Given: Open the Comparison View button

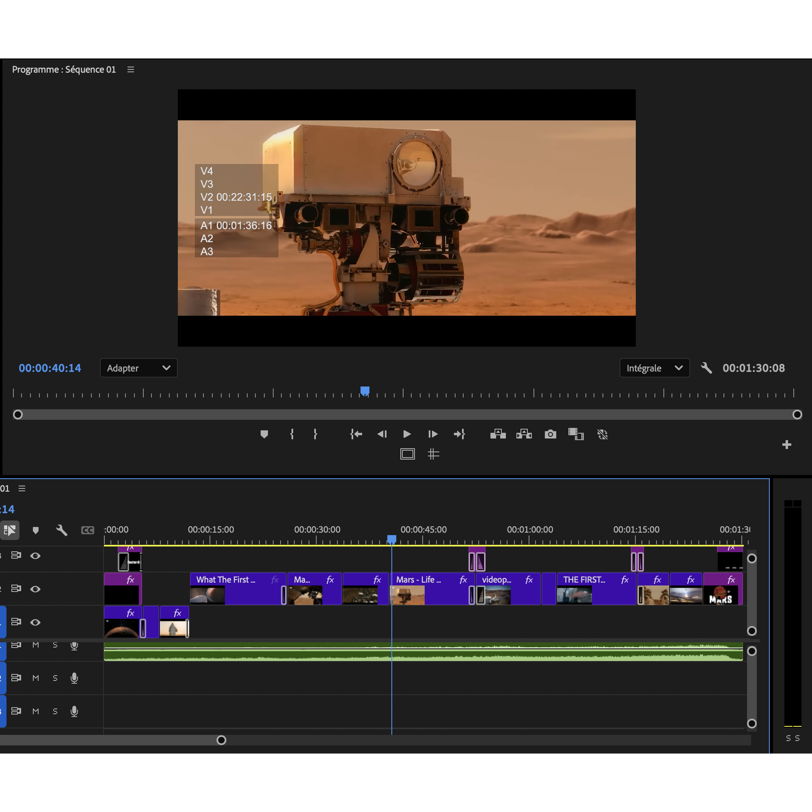Looking at the screenshot, I should [576, 434].
